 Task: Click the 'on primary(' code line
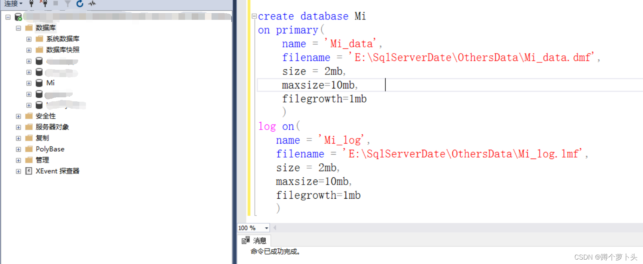tap(291, 30)
